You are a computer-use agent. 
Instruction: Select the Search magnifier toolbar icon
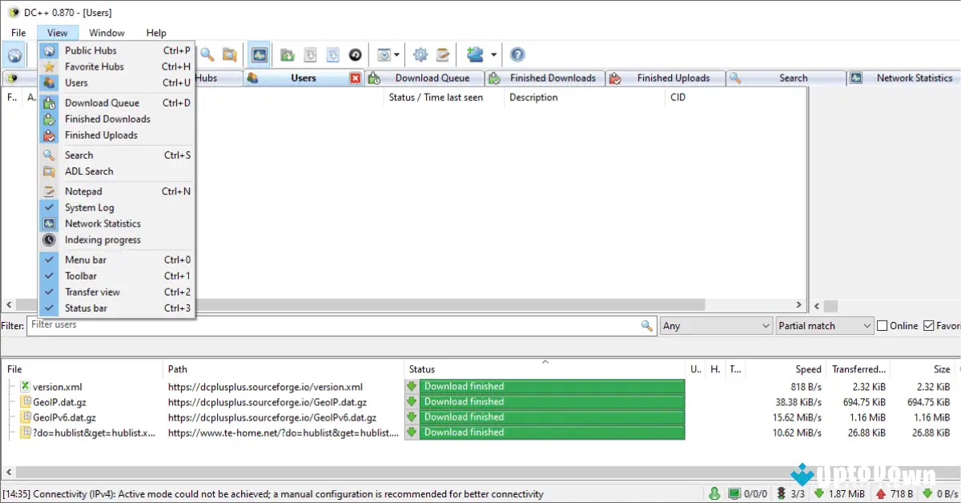205,54
